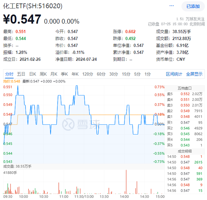Select the 季K quarterly chart tab
The height and width of the screenshot is (200, 207).
coord(64,74)
